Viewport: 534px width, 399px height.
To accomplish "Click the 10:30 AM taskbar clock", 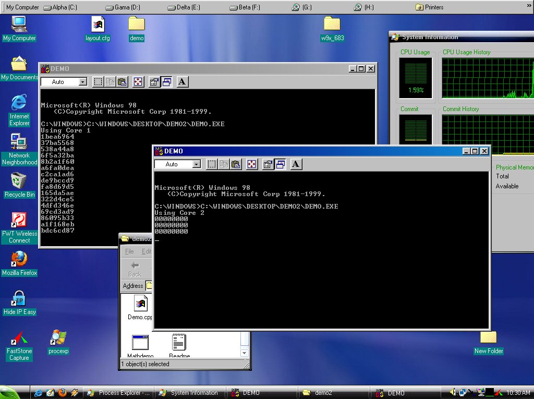I will (x=518, y=393).
